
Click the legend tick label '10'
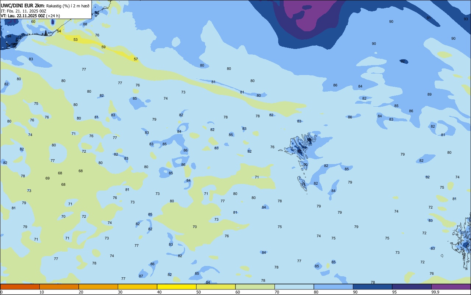pos(42,292)
